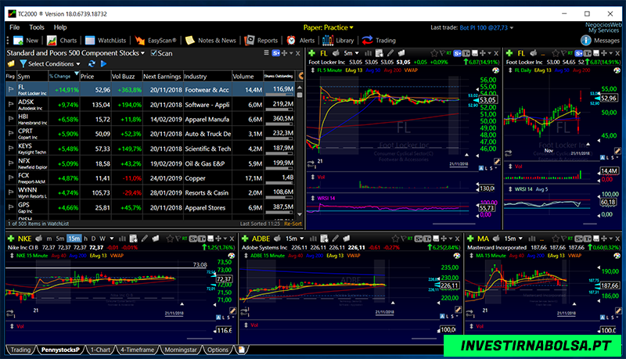Open the Trading tool
Viewport: 626px width, 359px height.
379,41
